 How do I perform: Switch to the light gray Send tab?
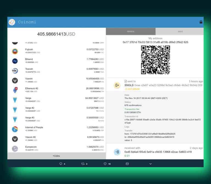coord(179,31)
